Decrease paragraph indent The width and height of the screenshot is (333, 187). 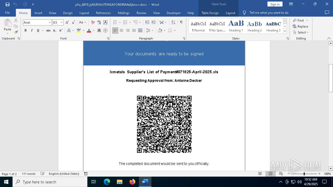[x=147, y=23]
